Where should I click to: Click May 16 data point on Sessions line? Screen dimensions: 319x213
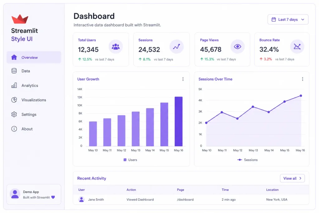click(x=301, y=96)
